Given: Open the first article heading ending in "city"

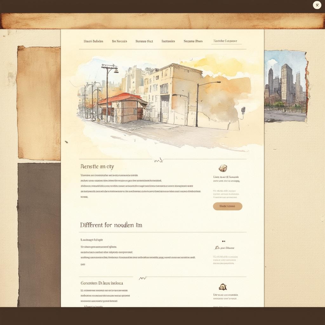Looking at the screenshot, I should point(97,166).
